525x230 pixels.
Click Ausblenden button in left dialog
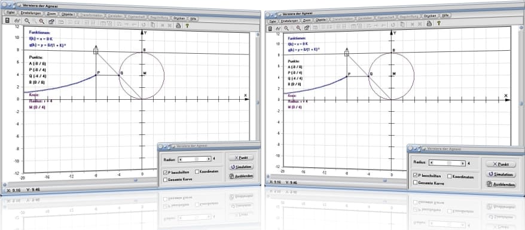[x=241, y=176]
